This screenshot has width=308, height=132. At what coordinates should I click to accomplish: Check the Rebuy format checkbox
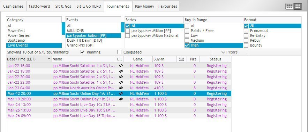tap(246, 41)
